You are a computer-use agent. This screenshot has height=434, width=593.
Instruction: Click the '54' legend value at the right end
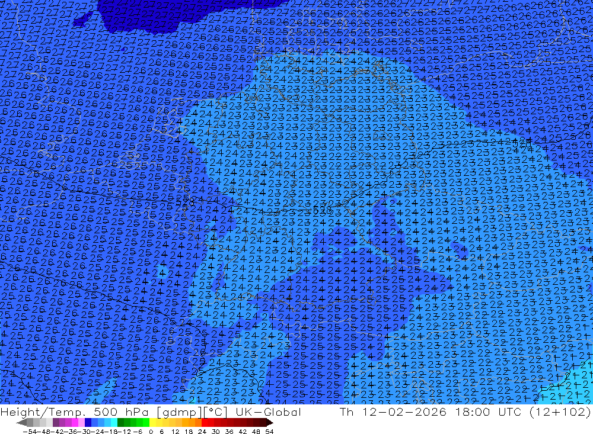pos(269,432)
